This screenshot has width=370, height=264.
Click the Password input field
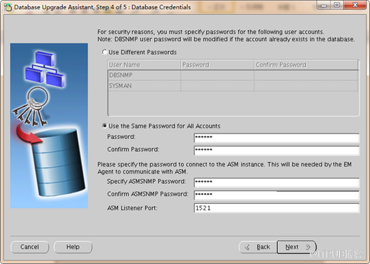point(276,138)
